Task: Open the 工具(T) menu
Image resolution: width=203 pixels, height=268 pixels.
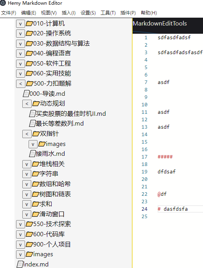Action: tap(108, 13)
